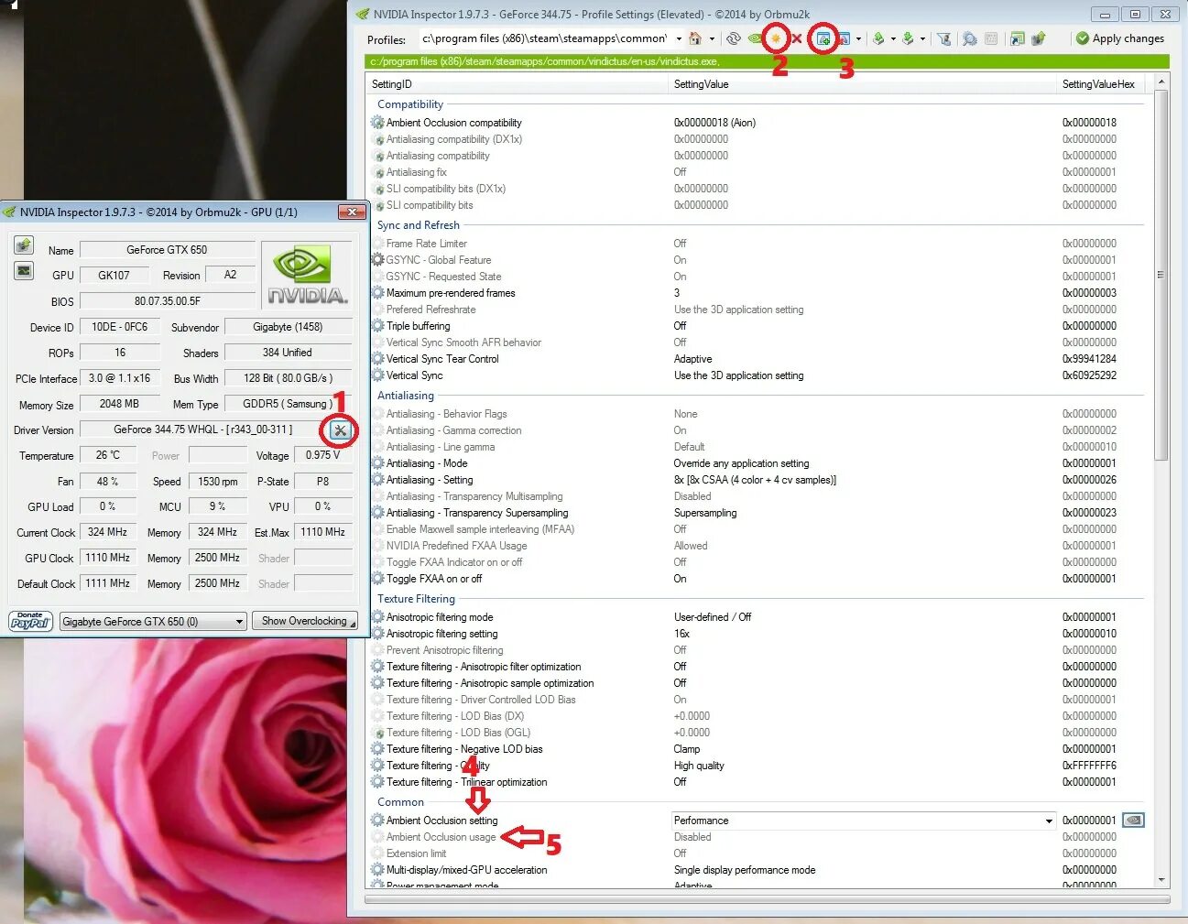The height and width of the screenshot is (924, 1188).
Task: Click the Driver Version field in GPU window
Action: [203, 429]
